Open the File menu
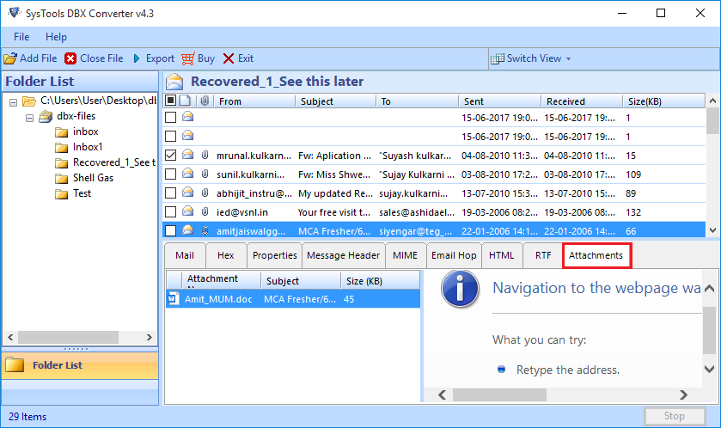Image resolution: width=721 pixels, height=428 pixels. 21,37
